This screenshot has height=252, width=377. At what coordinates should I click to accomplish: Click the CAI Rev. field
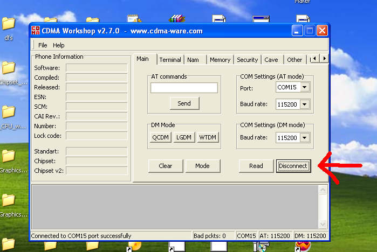pos(97,116)
